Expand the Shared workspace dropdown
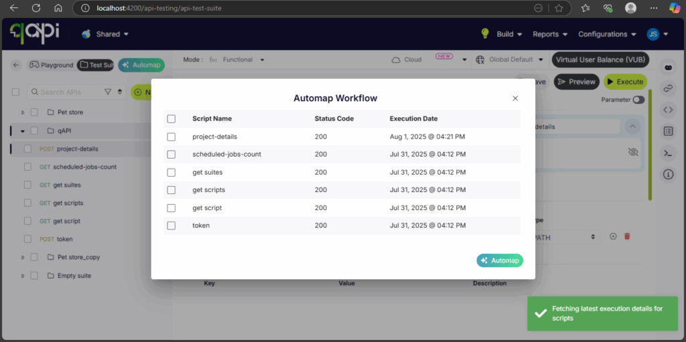Image resolution: width=686 pixels, height=342 pixels. [106, 34]
